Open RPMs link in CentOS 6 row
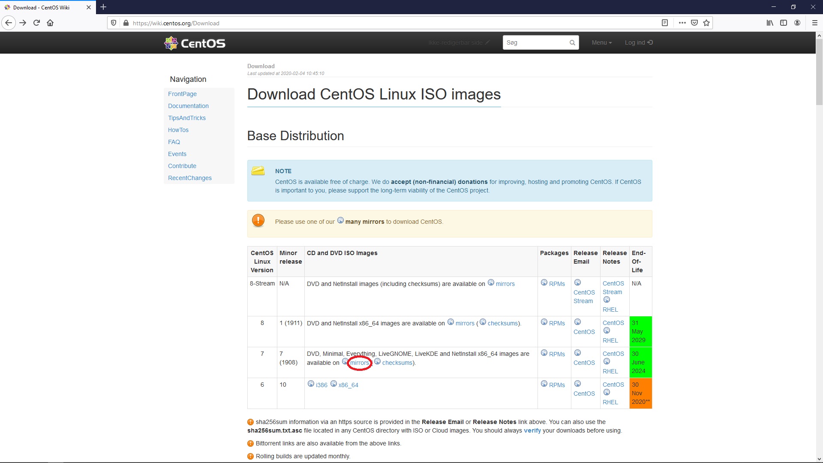The height and width of the screenshot is (463, 823). [557, 385]
